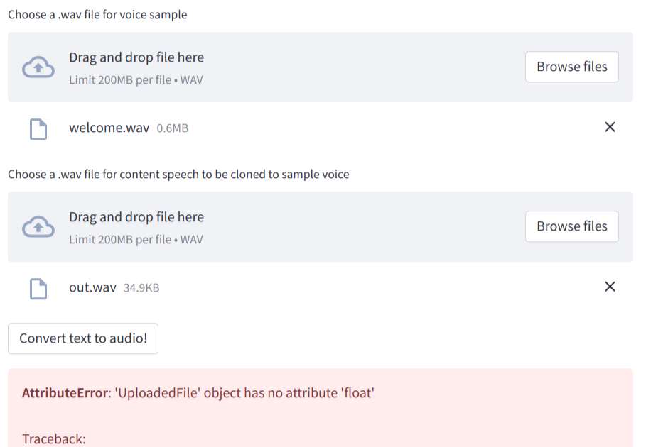Click the Traceback label in the error panel
The image size is (646, 447).
click(x=54, y=438)
